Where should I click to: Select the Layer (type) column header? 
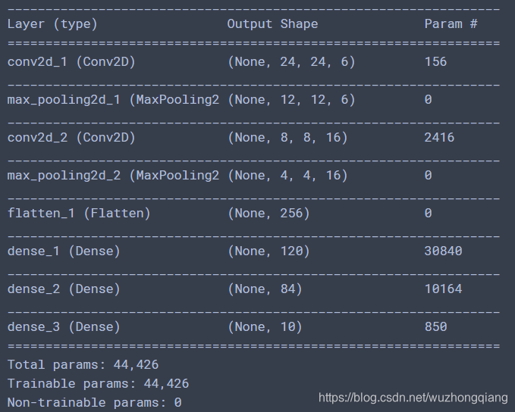click(x=52, y=24)
